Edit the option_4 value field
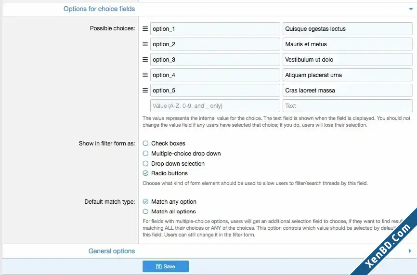The image size is (417, 275). (x=215, y=75)
